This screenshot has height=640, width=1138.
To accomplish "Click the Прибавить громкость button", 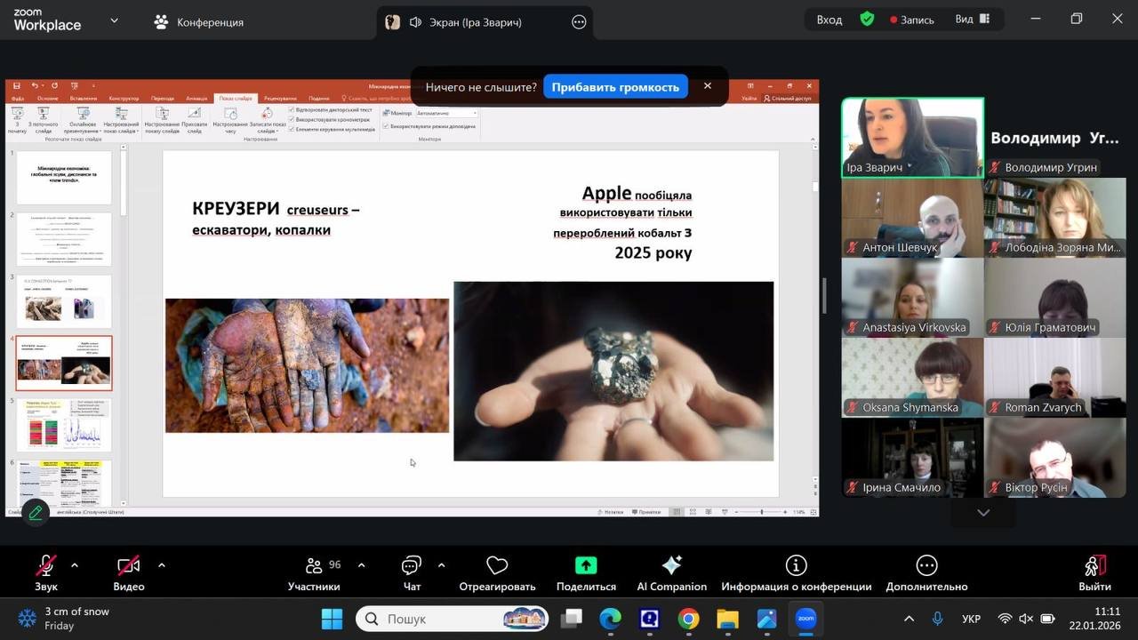I will pos(615,87).
